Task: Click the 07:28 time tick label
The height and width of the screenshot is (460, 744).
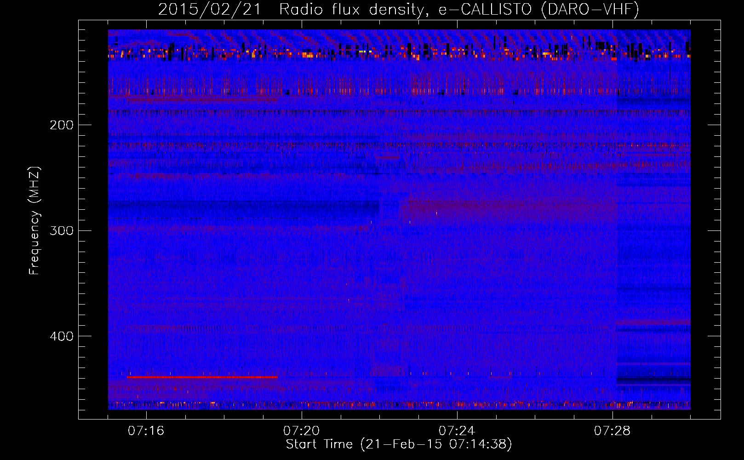Action: pyautogui.click(x=612, y=431)
